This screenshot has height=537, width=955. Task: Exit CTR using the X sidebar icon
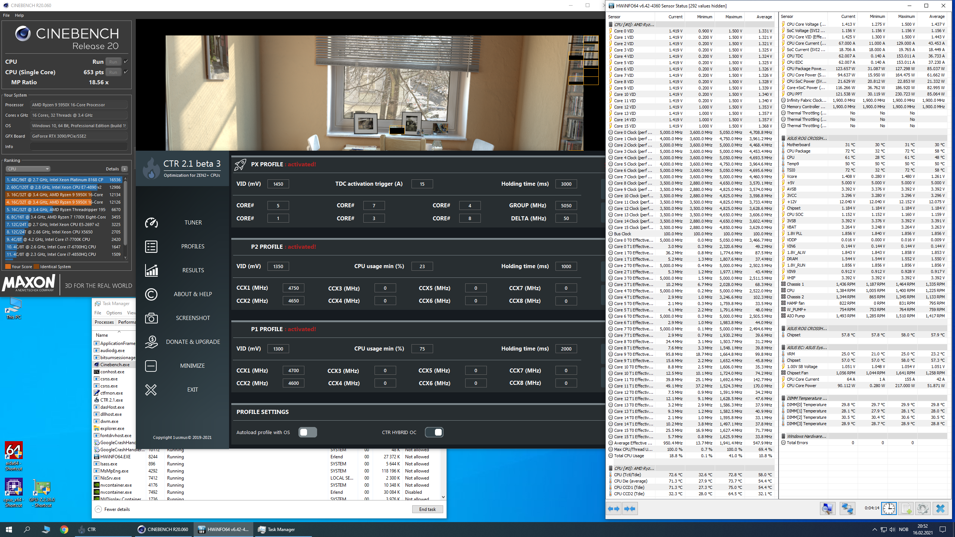pyautogui.click(x=151, y=390)
